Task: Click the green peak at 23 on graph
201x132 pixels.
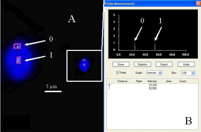Action: (x=135, y=46)
